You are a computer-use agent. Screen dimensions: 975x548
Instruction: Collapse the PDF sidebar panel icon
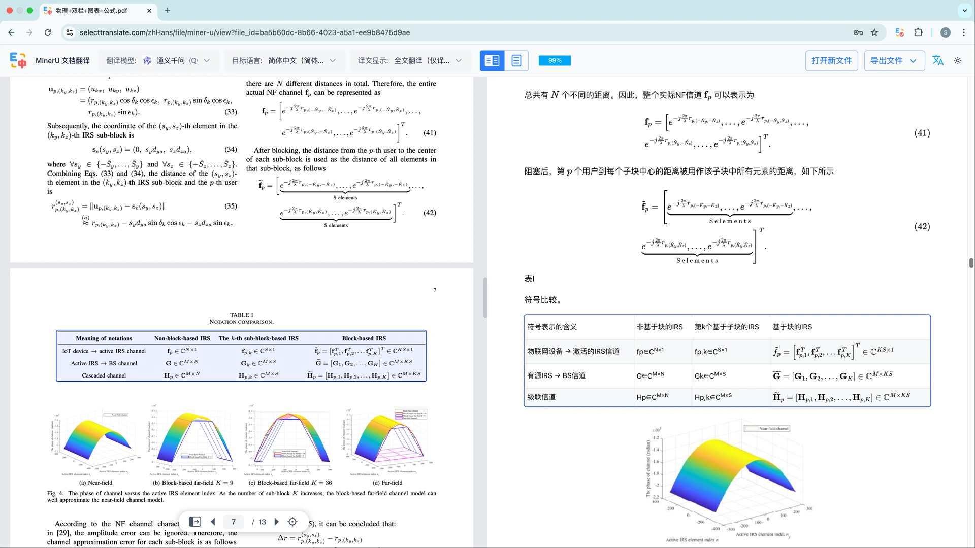pyautogui.click(x=194, y=522)
